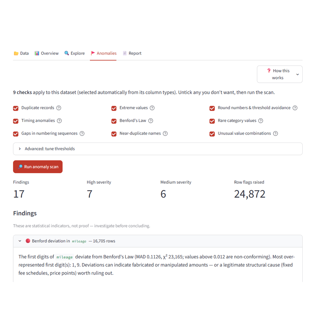The width and height of the screenshot is (316, 316).
Task: Click Row flags raised value 24,872
Action: (x=250, y=194)
